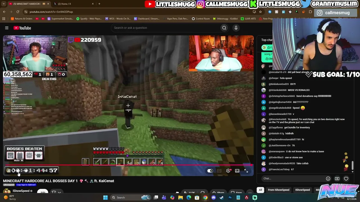Viewport: 360px width, 202px height.
Task: Open the Spotify - Web Player bookmark
Action: click(89, 19)
